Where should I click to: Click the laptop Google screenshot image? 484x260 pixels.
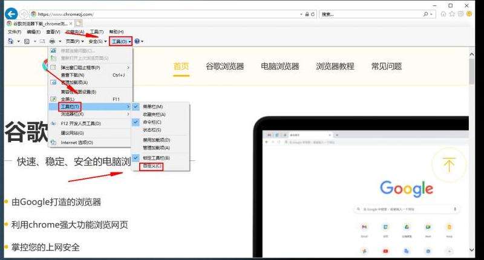361,187
